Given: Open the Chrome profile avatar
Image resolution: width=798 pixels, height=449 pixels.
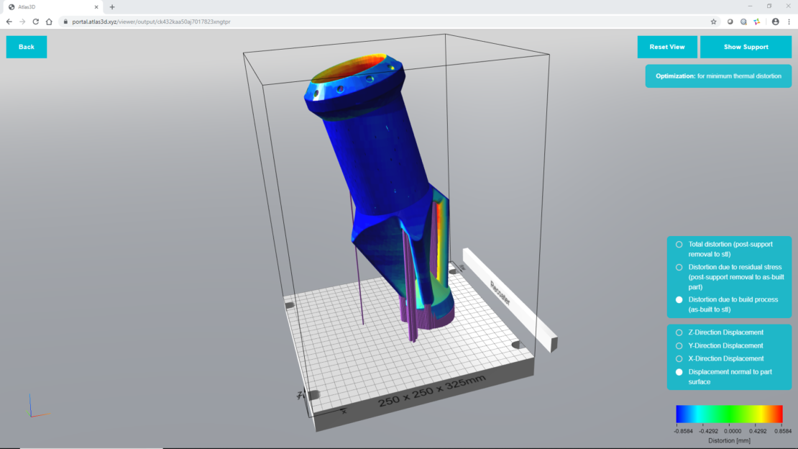Looking at the screenshot, I should [775, 22].
